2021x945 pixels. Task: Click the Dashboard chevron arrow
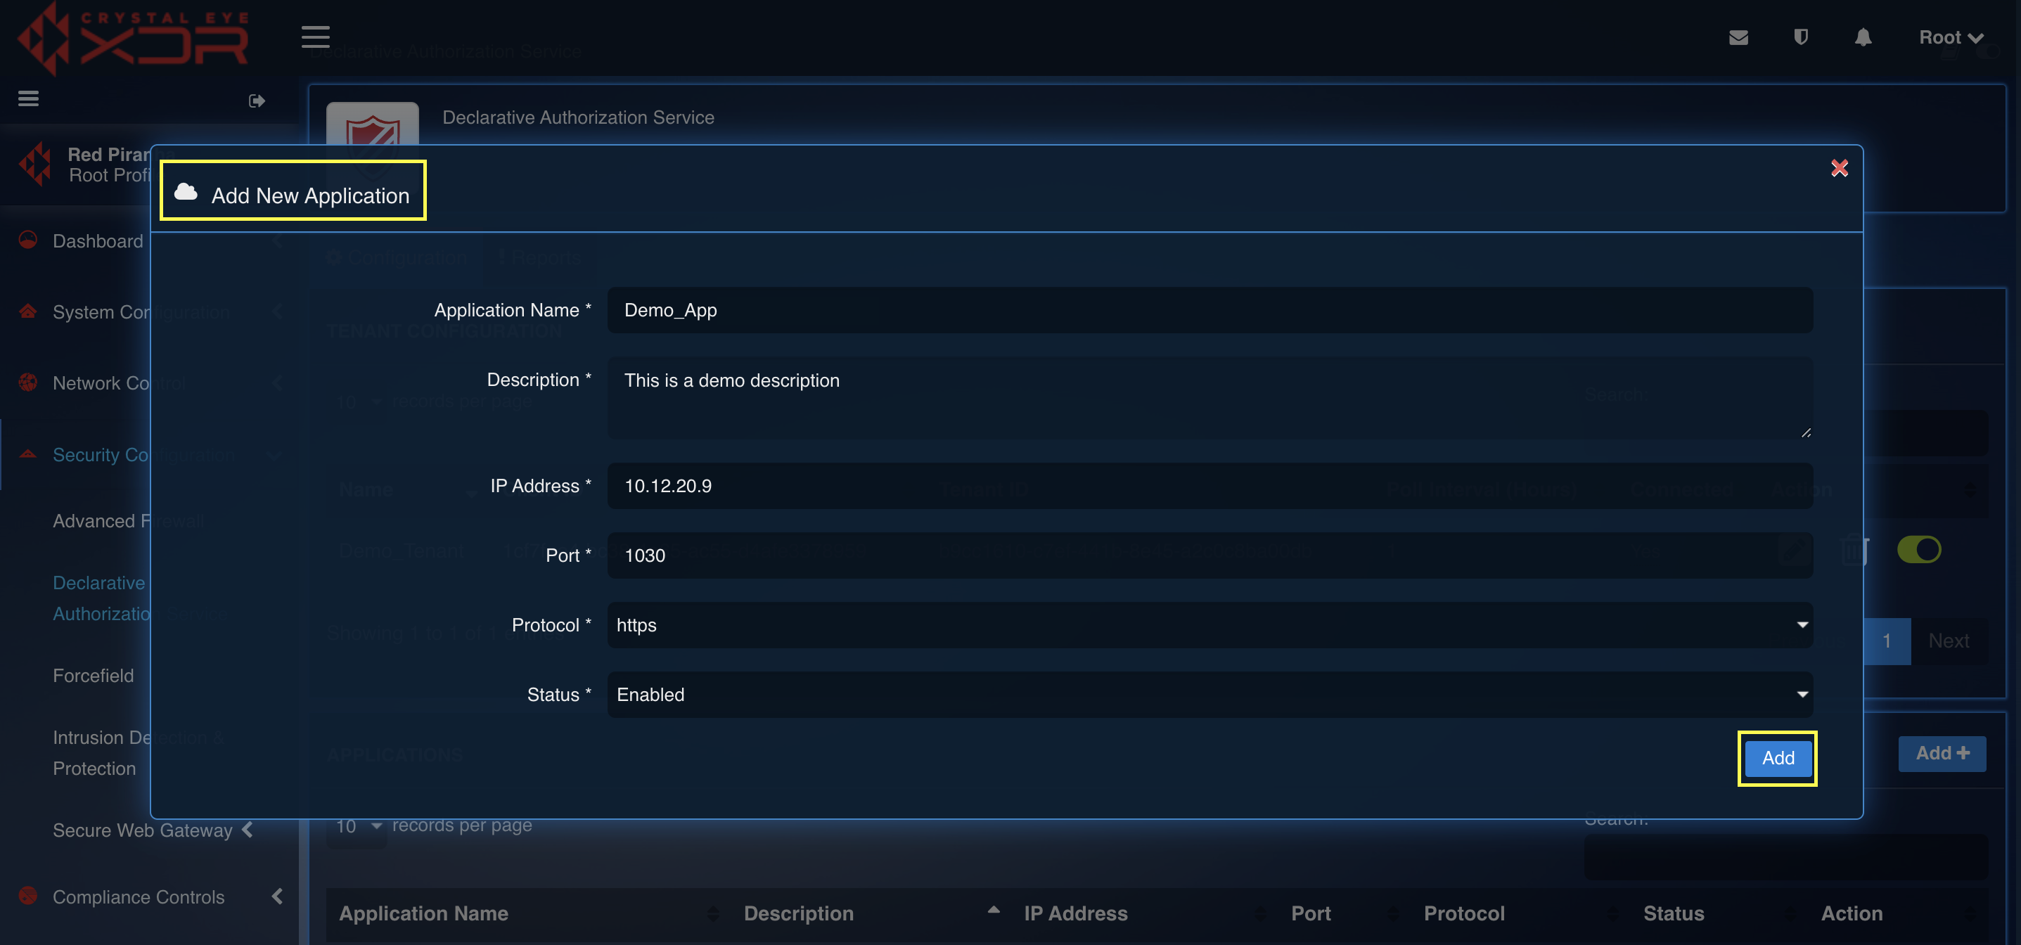(277, 240)
